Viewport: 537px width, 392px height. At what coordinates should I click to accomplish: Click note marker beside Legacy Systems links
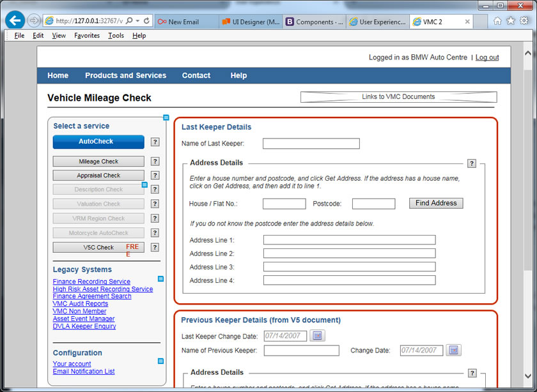click(x=160, y=279)
